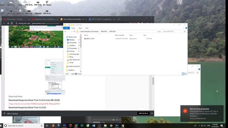This screenshot has height=128, width=228.
Task: Click the Explorer search magnifier icon
Action: (x=185, y=32)
